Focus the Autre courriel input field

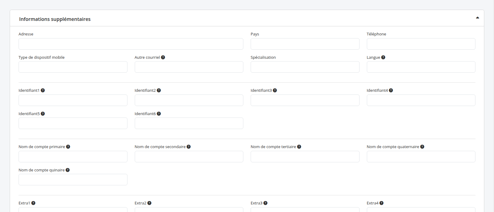[189, 67]
